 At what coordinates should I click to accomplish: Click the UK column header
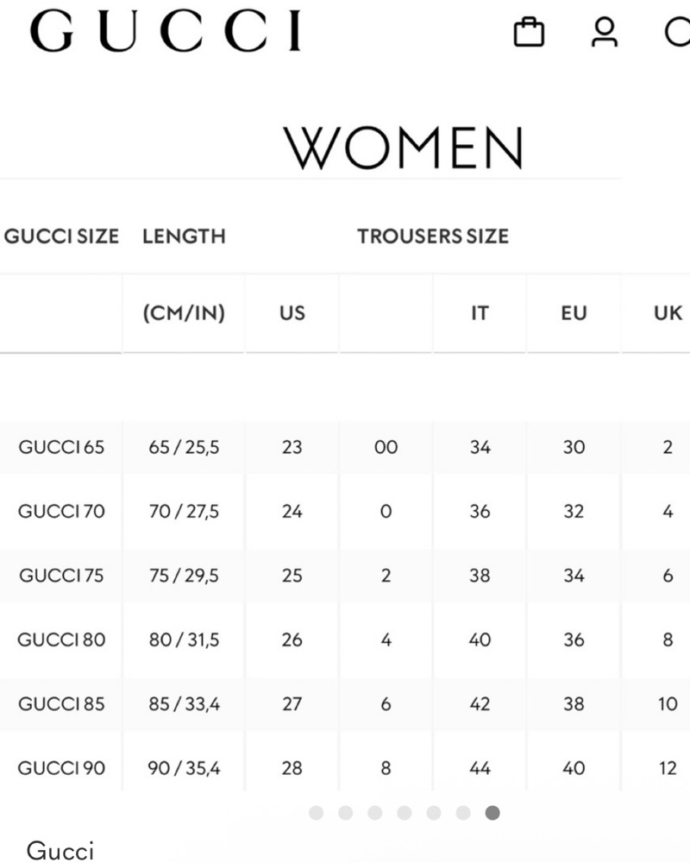tap(668, 313)
